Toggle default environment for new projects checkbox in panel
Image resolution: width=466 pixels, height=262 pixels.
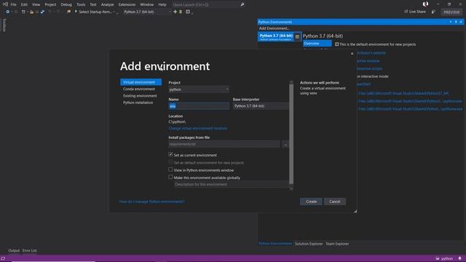tap(336, 44)
